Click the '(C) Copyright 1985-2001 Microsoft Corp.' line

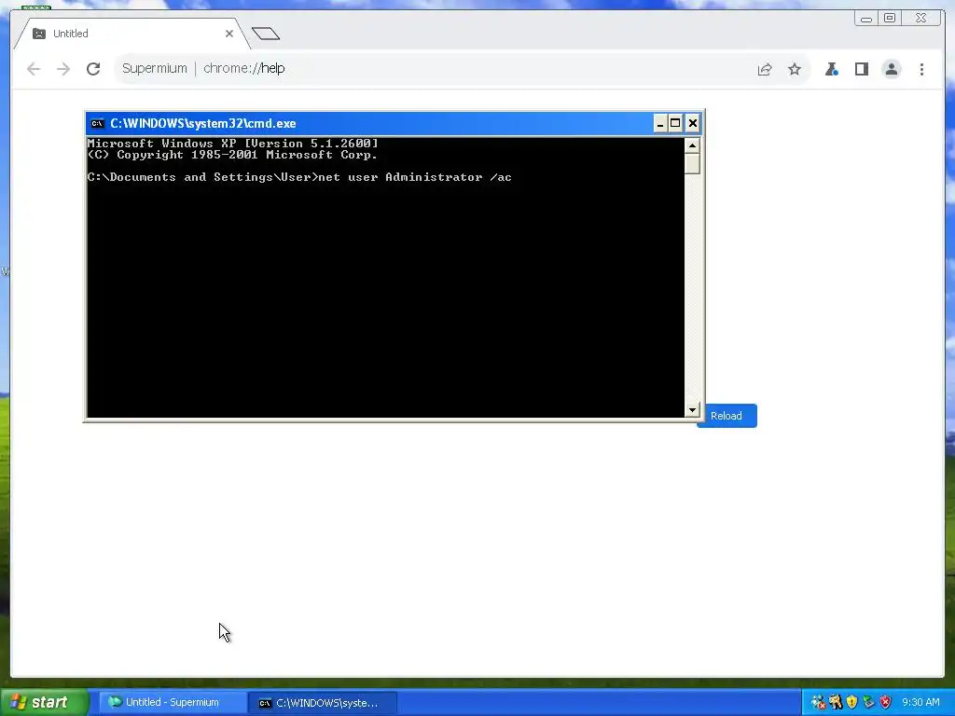232,155
